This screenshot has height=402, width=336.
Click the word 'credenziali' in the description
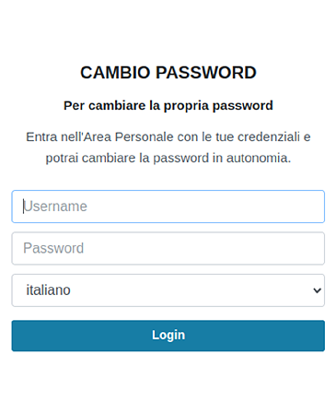pyautogui.click(x=269, y=137)
